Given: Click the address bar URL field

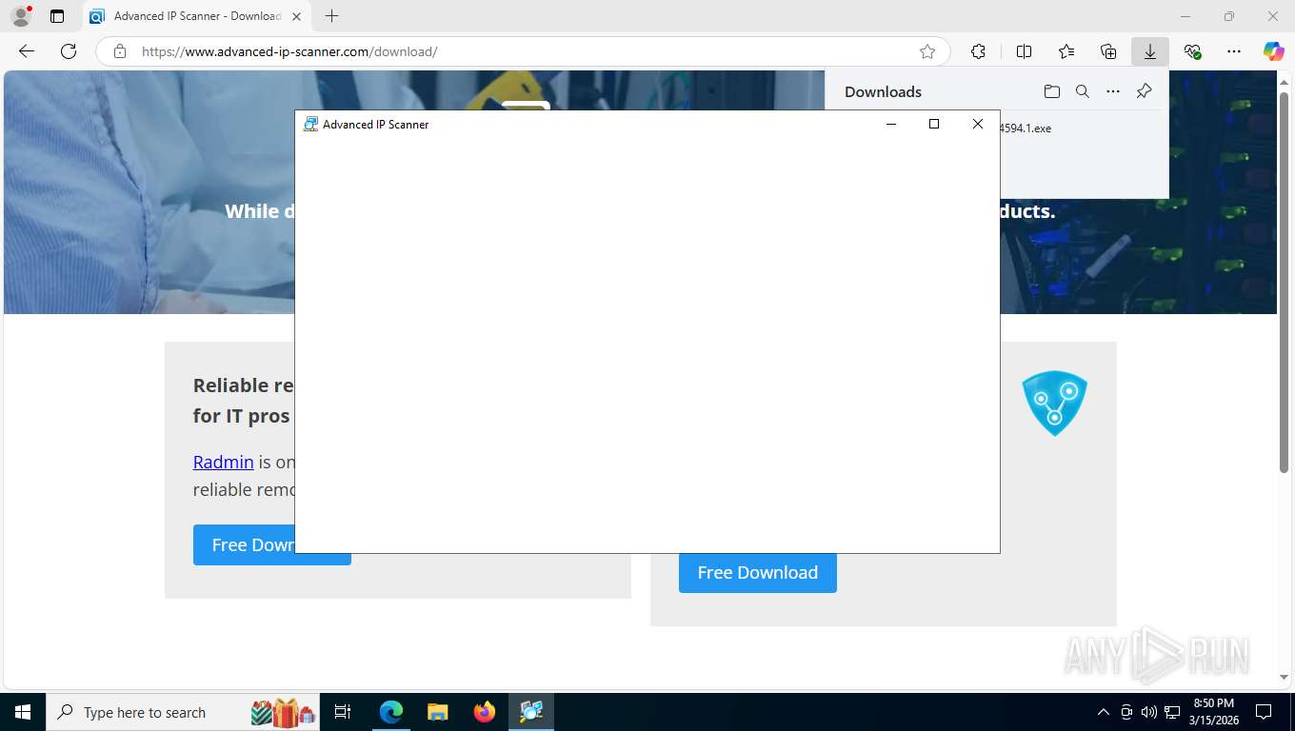Looking at the screenshot, I should click(x=522, y=51).
